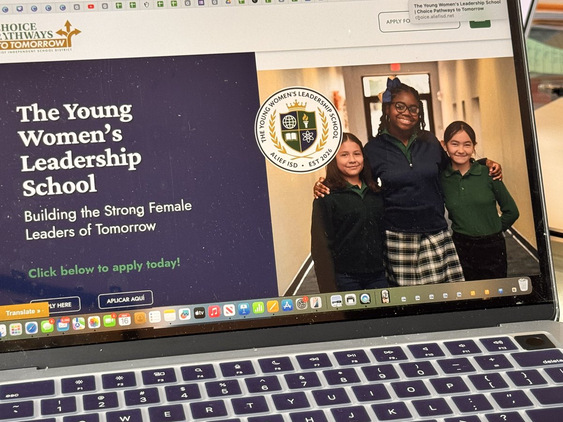
Task: Launch FaceTime from the Dock
Action: click(x=110, y=321)
